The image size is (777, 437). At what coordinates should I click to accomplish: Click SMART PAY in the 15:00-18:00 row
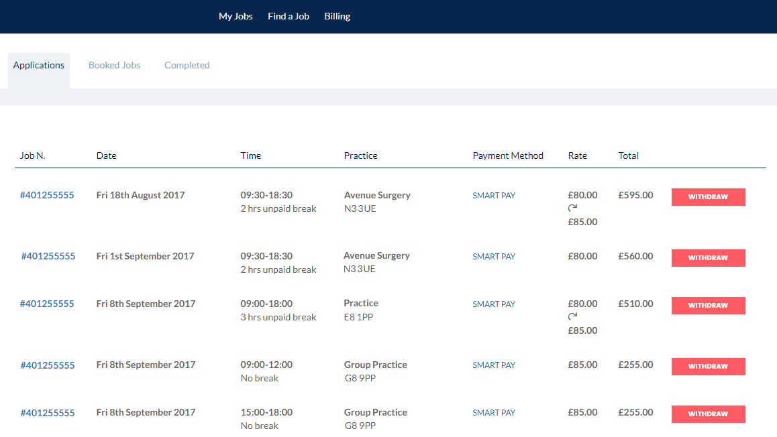tap(494, 412)
